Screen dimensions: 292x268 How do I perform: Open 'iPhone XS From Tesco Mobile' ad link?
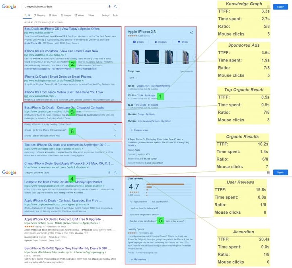click(x=64, y=92)
